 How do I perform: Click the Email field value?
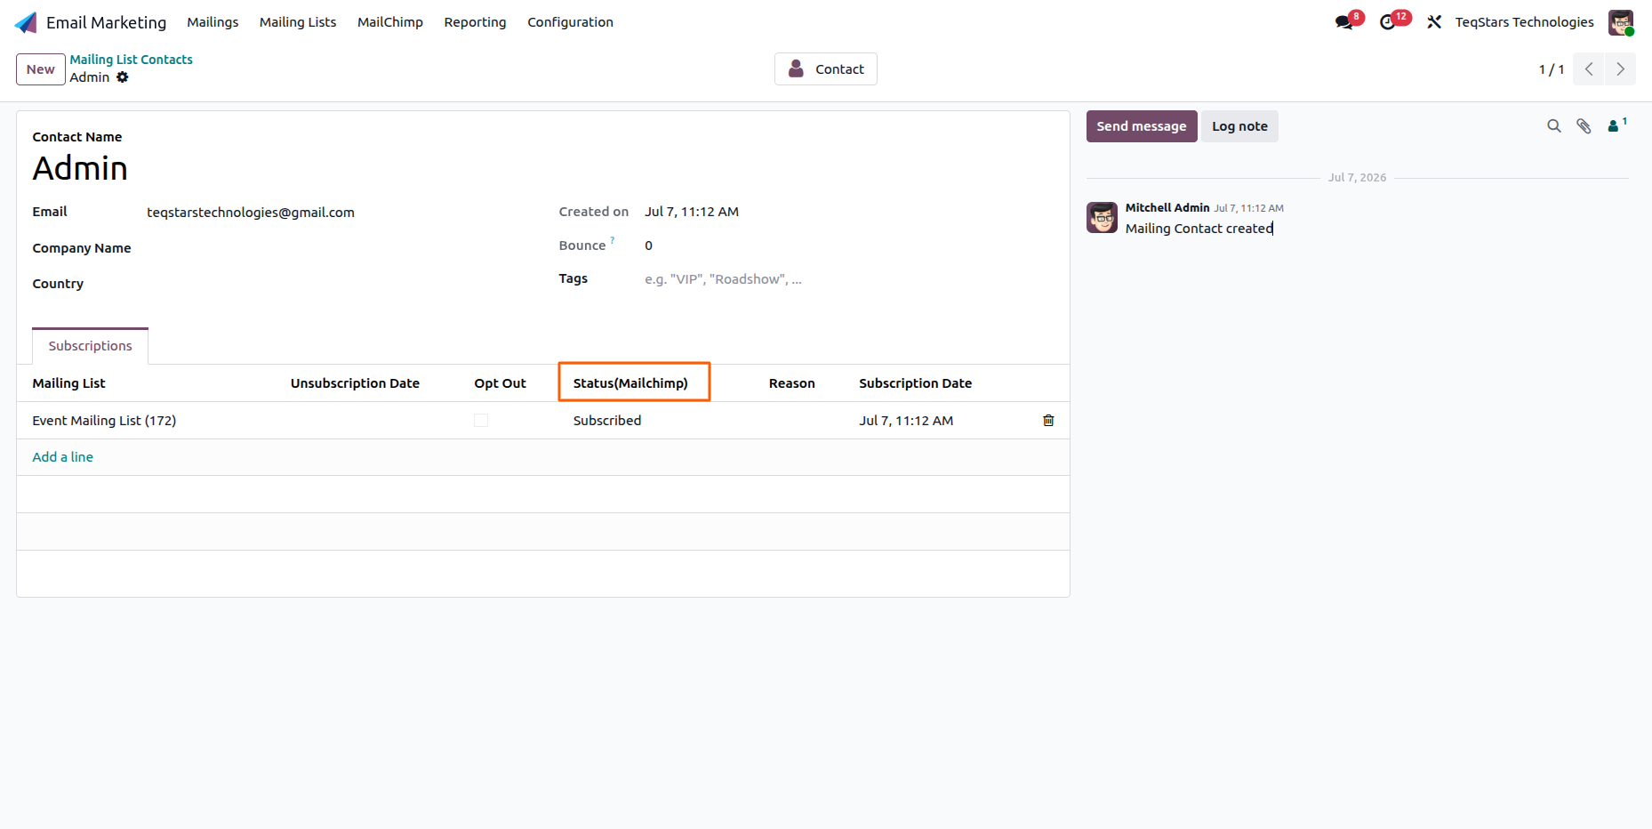coord(251,213)
